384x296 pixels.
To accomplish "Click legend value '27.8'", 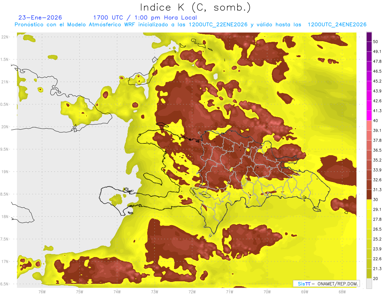I will tap(377, 219).
